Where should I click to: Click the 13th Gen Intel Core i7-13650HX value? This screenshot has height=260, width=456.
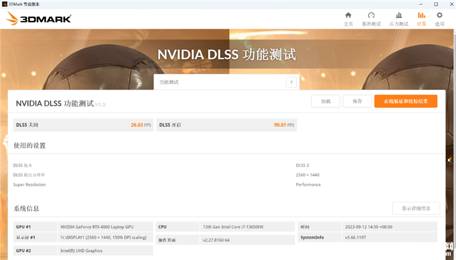233,227
